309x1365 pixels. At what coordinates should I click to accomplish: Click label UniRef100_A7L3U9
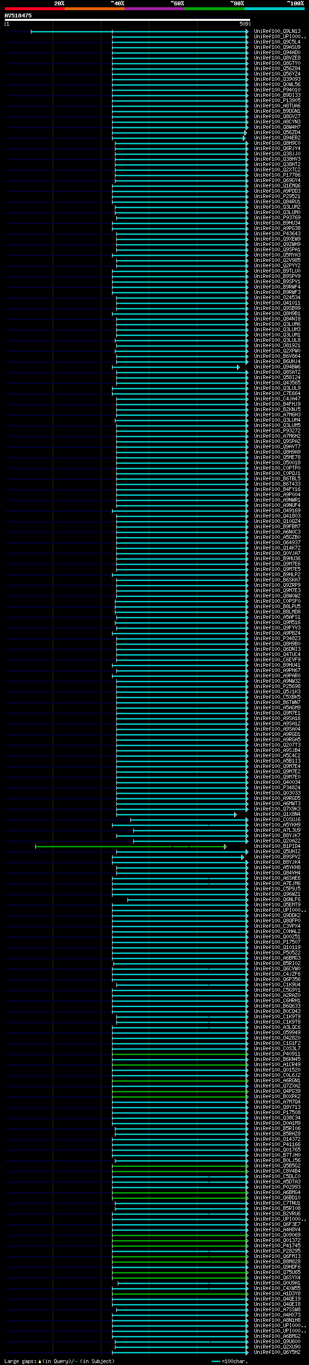click(277, 830)
